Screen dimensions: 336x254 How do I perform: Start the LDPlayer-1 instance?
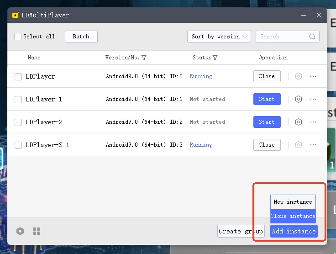(267, 99)
